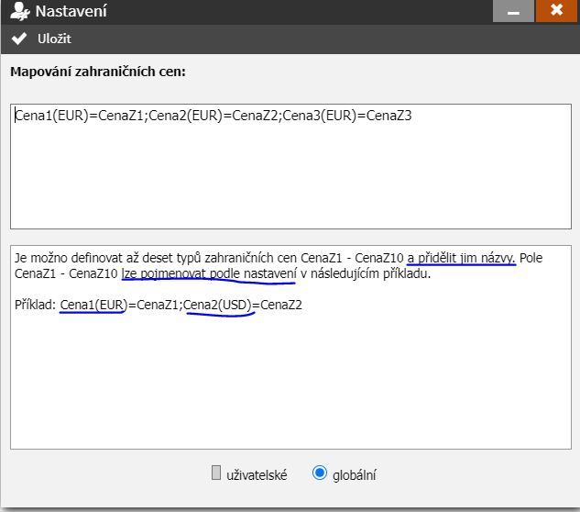
Task: Click the Nastavení app icon in title bar
Action: pos(16,13)
